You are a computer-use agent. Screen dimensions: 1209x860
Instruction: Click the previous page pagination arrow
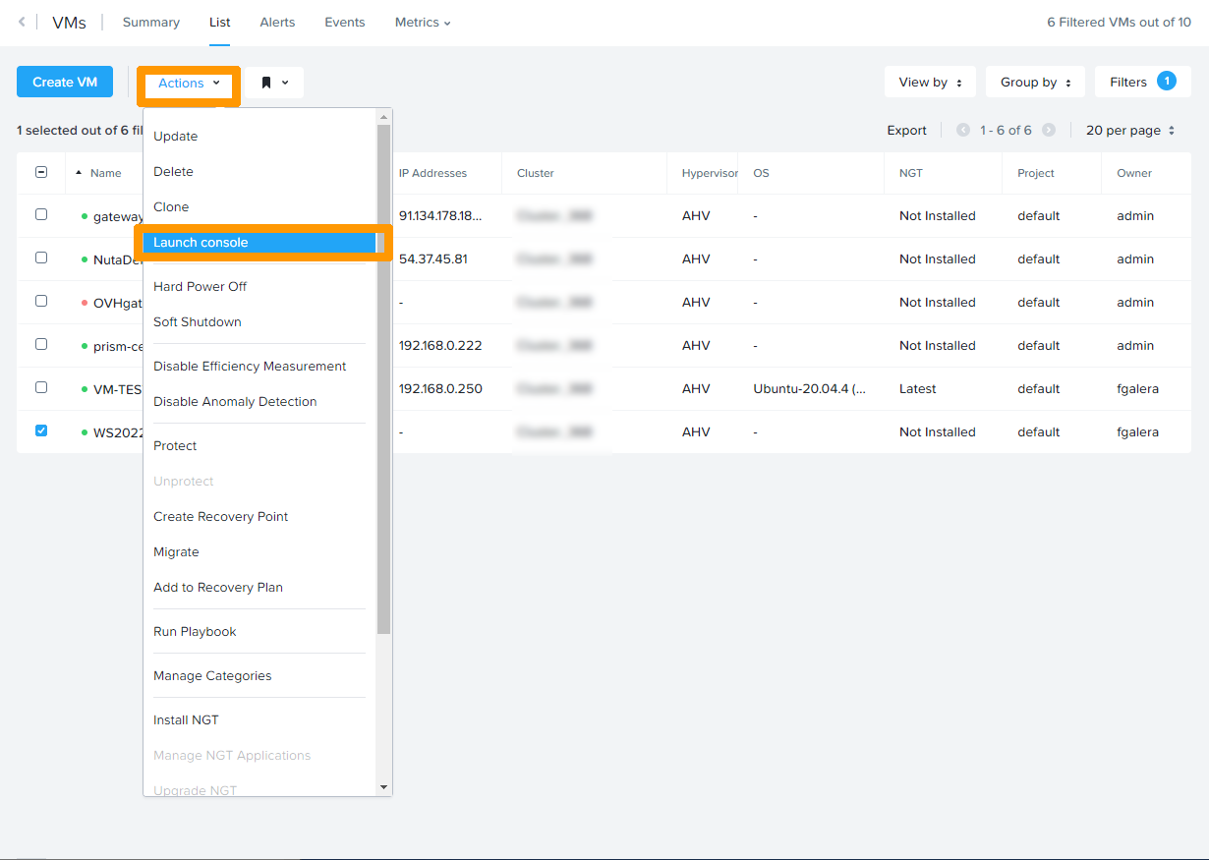962,130
